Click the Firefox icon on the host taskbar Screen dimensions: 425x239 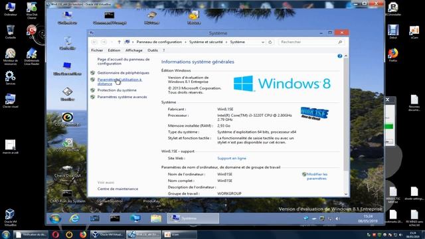pos(83,234)
